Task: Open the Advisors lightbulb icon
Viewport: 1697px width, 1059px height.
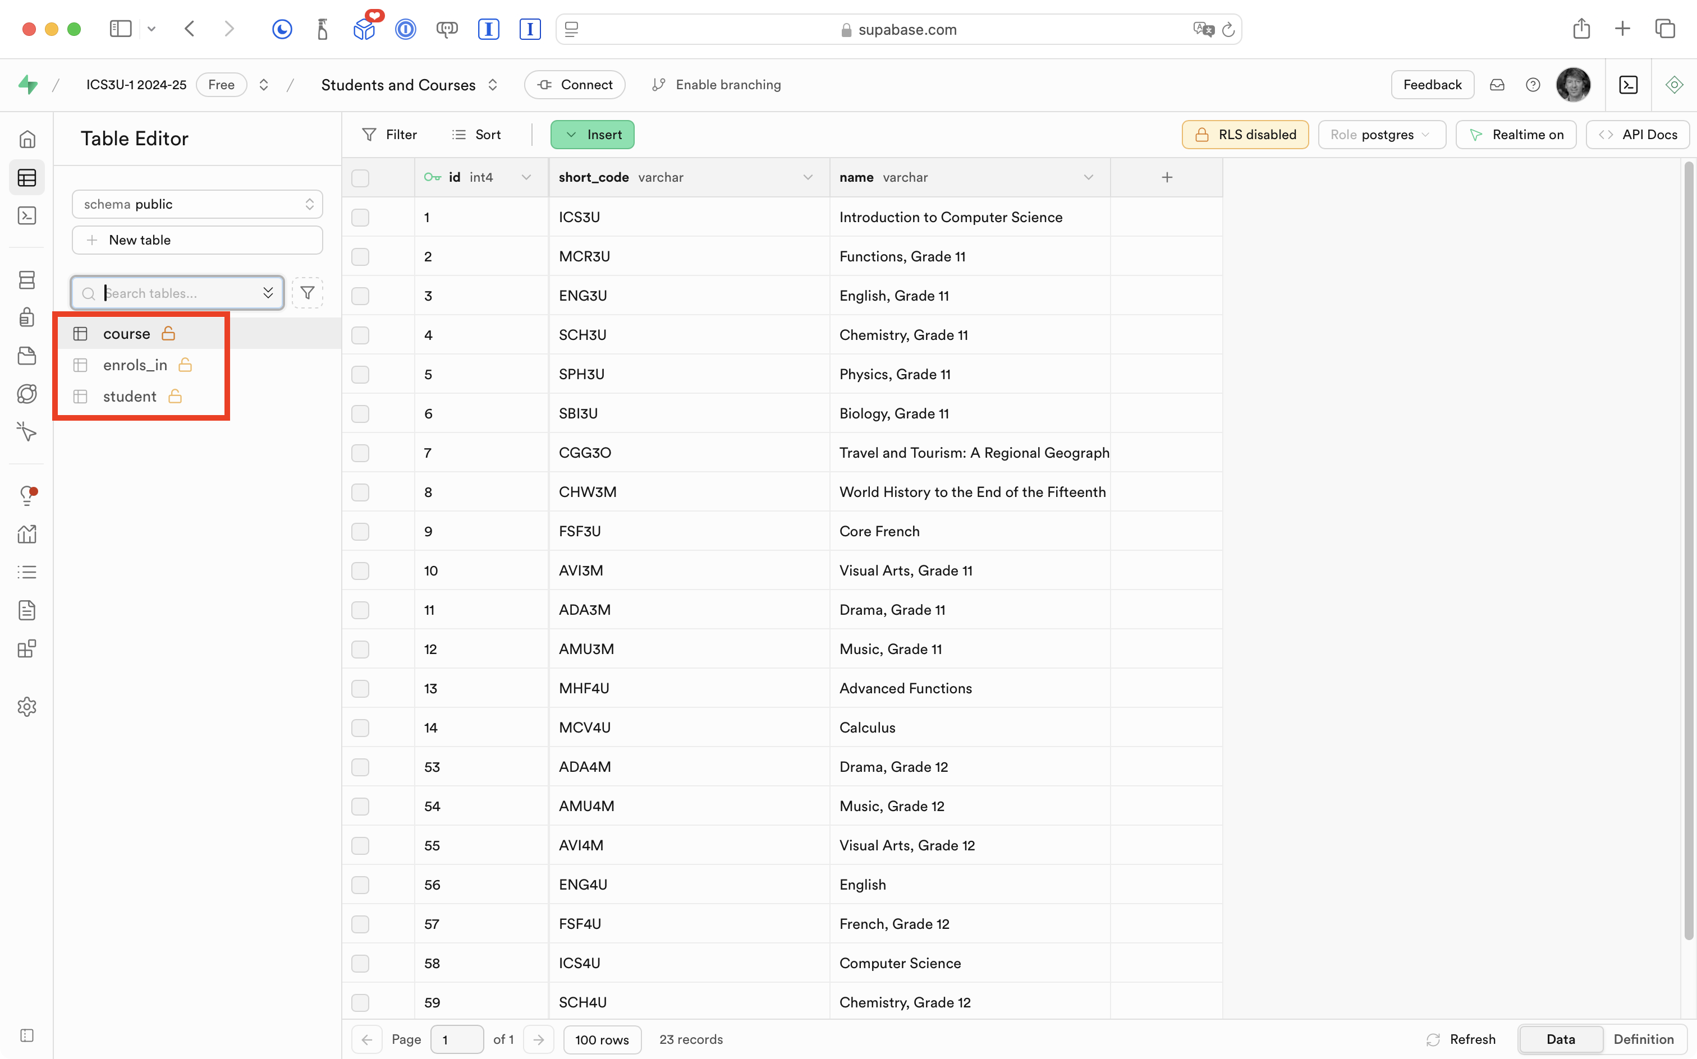Action: [x=26, y=496]
